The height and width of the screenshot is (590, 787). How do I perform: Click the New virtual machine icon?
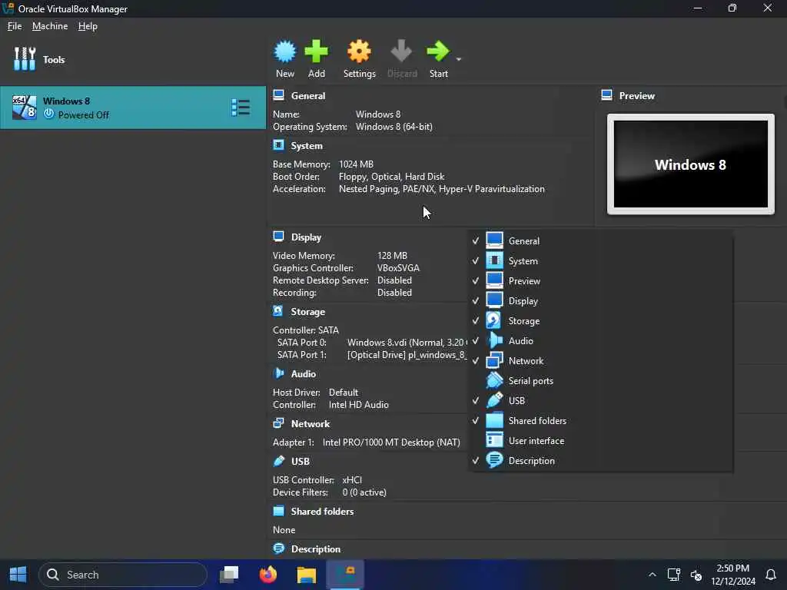[x=285, y=51]
